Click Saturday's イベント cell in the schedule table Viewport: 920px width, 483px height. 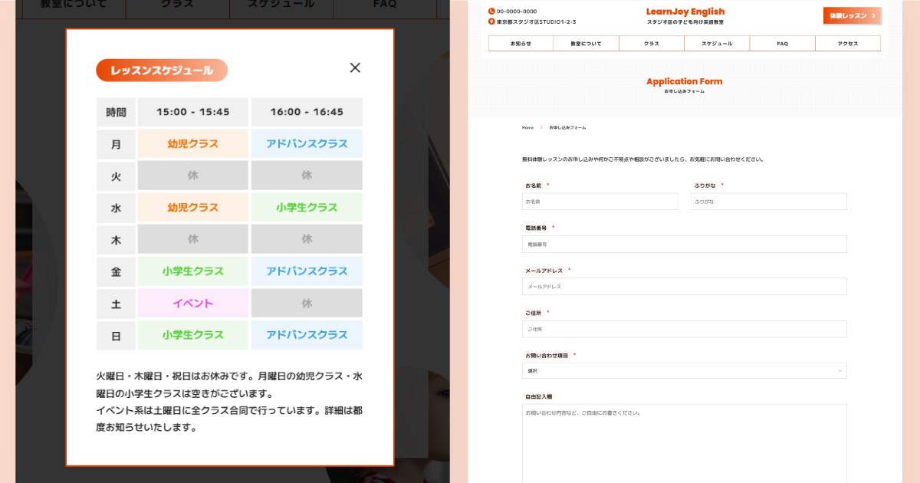[192, 303]
